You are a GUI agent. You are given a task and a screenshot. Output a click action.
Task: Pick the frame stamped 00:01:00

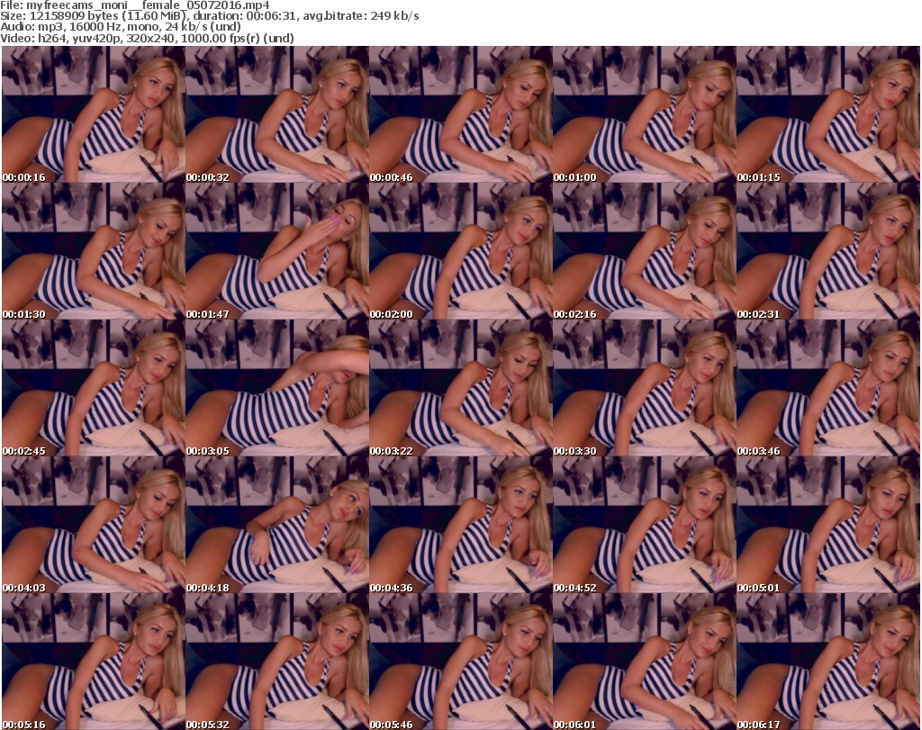click(644, 114)
